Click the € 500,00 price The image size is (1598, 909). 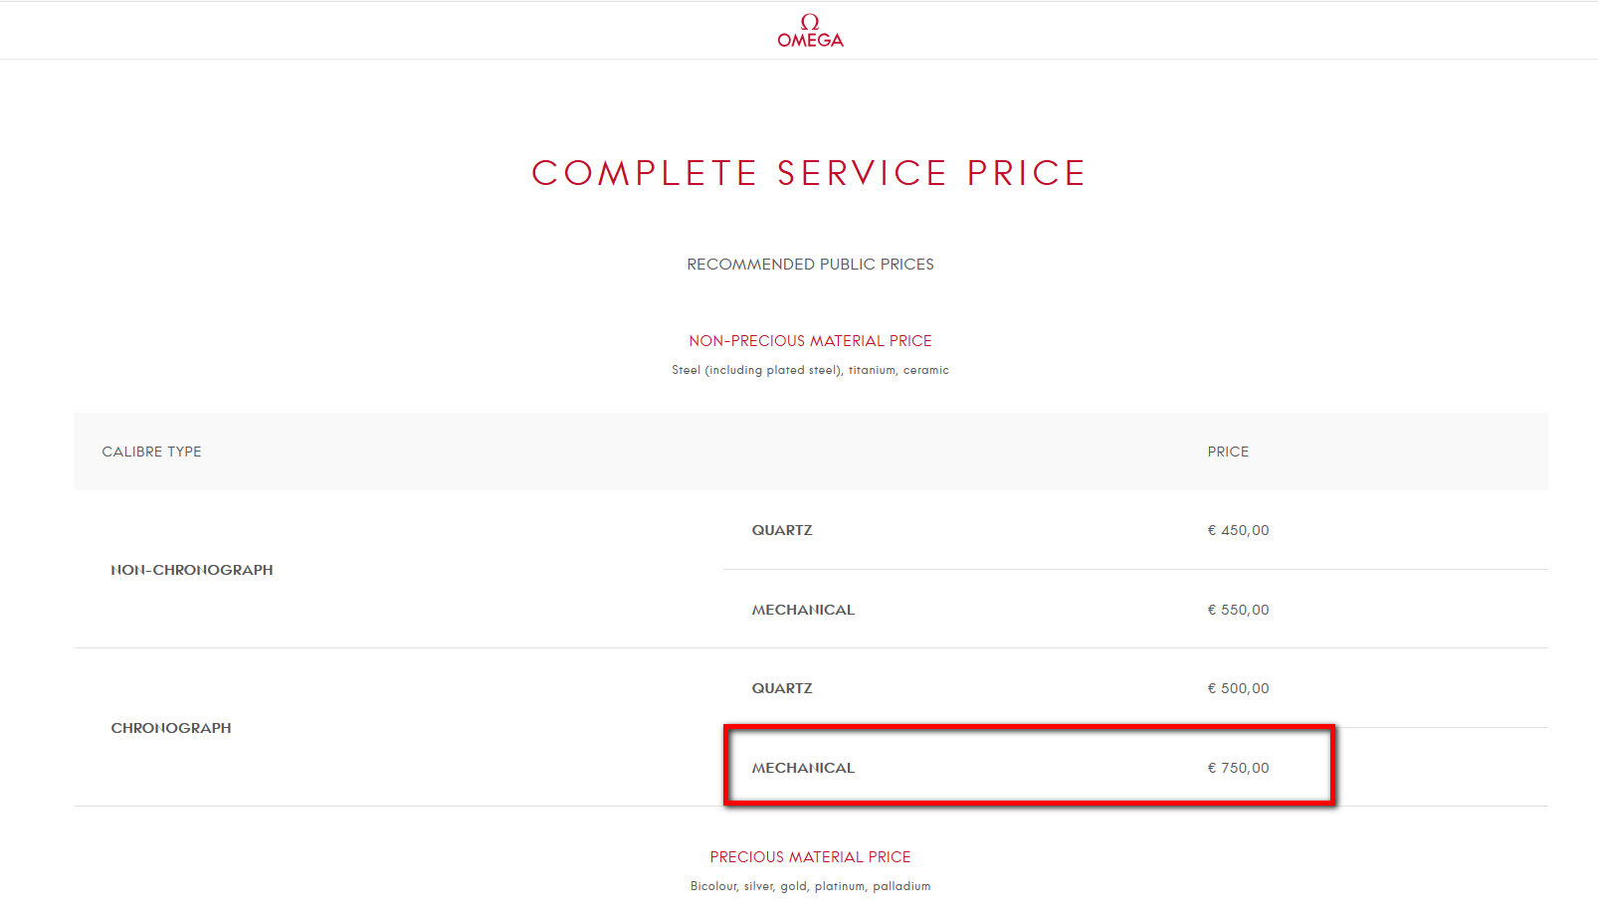[x=1238, y=688]
